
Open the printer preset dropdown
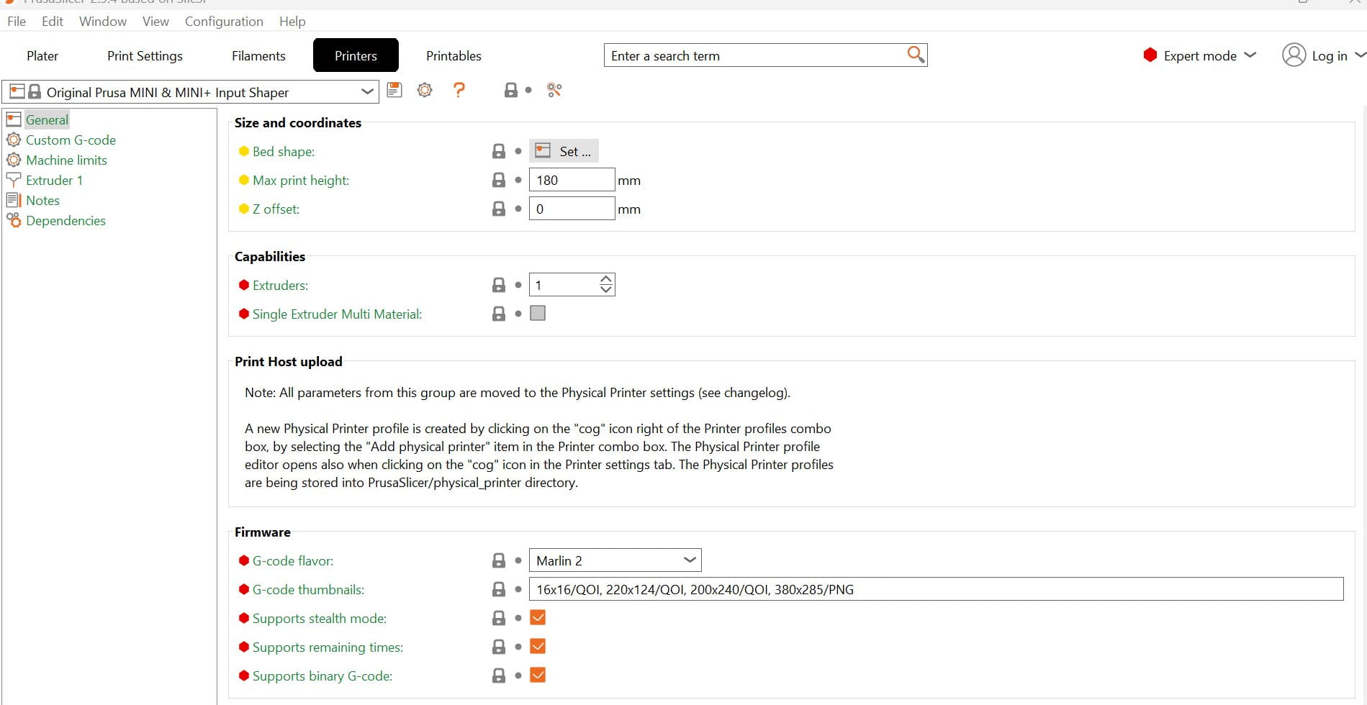[367, 91]
